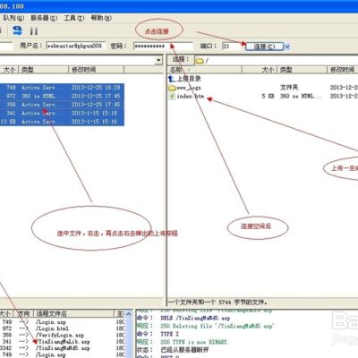
Task: Click log line 250 Deleting file
Action: click(x=217, y=326)
